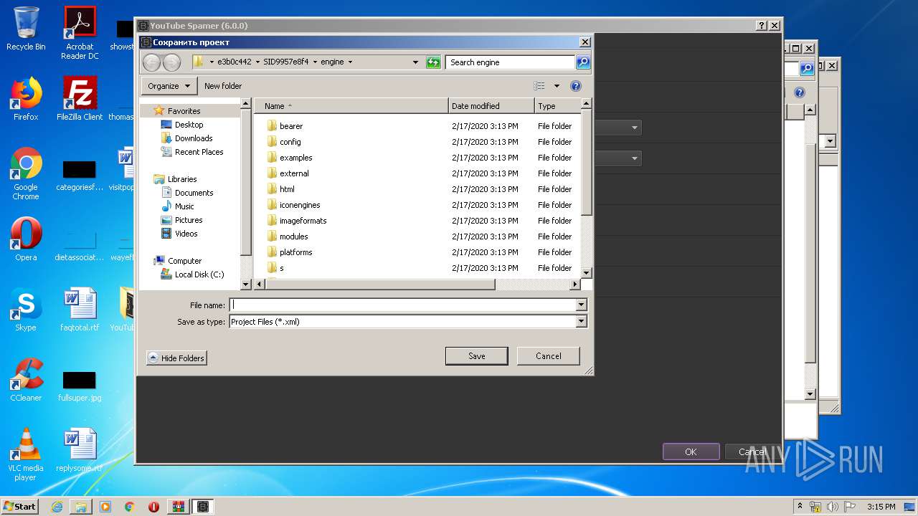
Task: Click file list horizontal scrollbar right arrow
Action: (x=574, y=285)
